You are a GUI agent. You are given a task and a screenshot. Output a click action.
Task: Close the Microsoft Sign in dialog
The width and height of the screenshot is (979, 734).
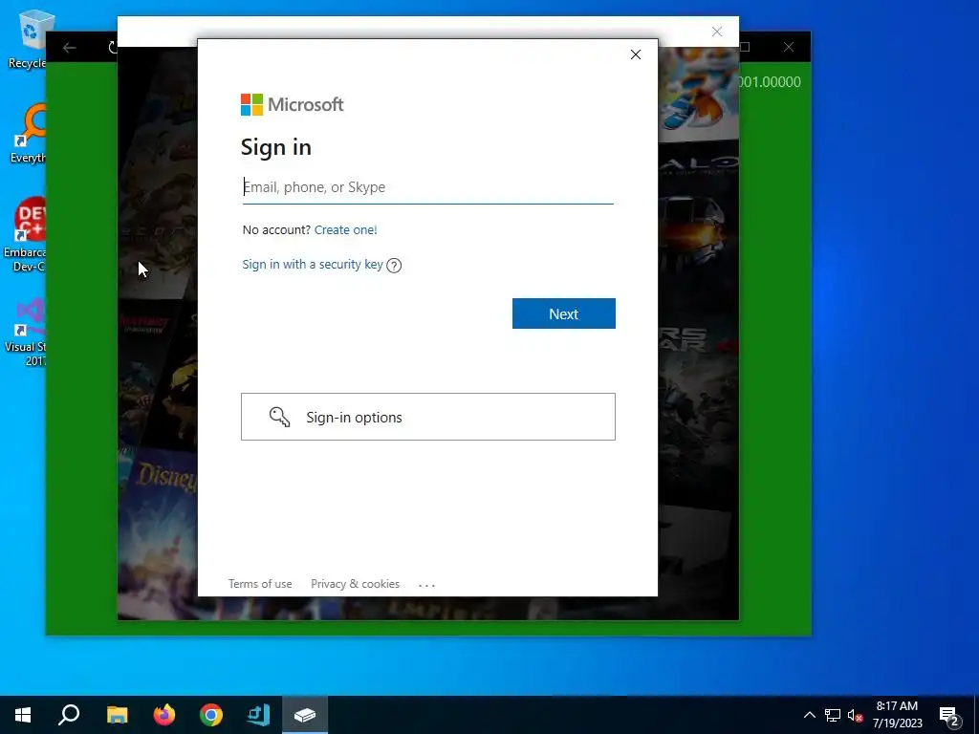tap(636, 54)
